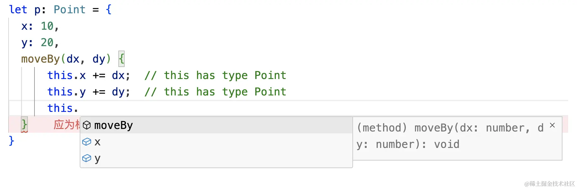Click the squiggly-underlined closing brace

24,125
